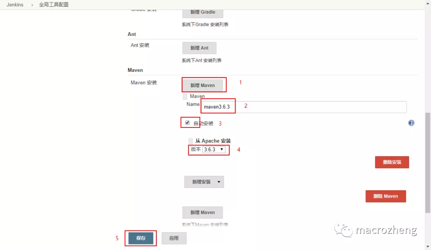Grab the Maven installation drag handle
Image resolution: width=431 pixels, height=250 pixels.
coord(185,97)
